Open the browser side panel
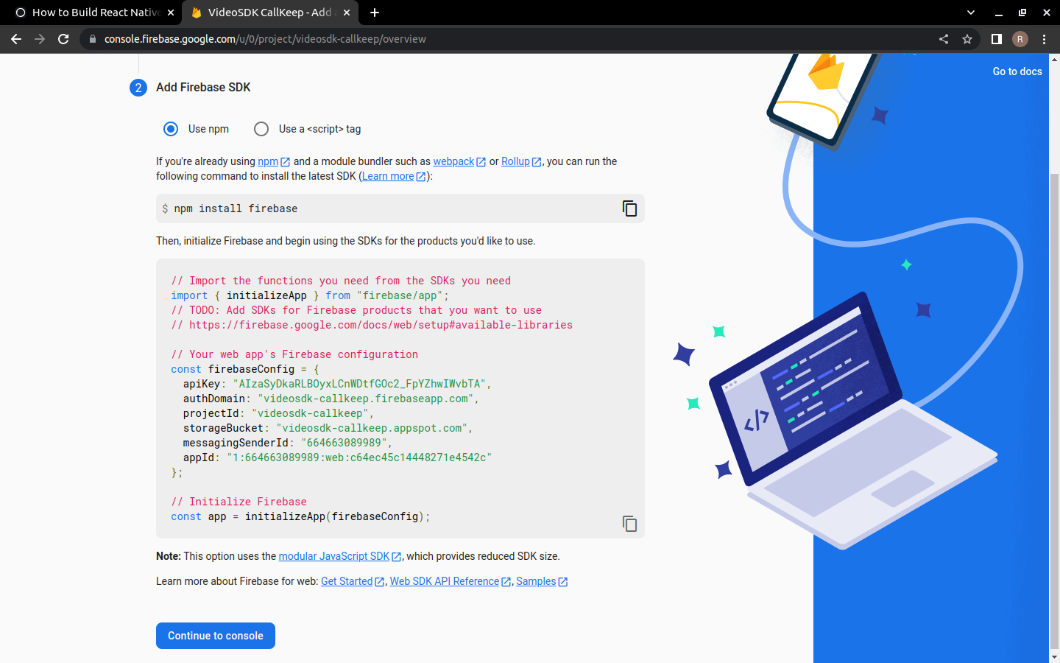 tap(997, 39)
